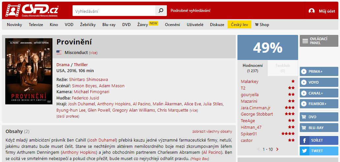Open the Český lev highlighted item
The height and width of the screenshot is (162, 340).
(x=239, y=24)
